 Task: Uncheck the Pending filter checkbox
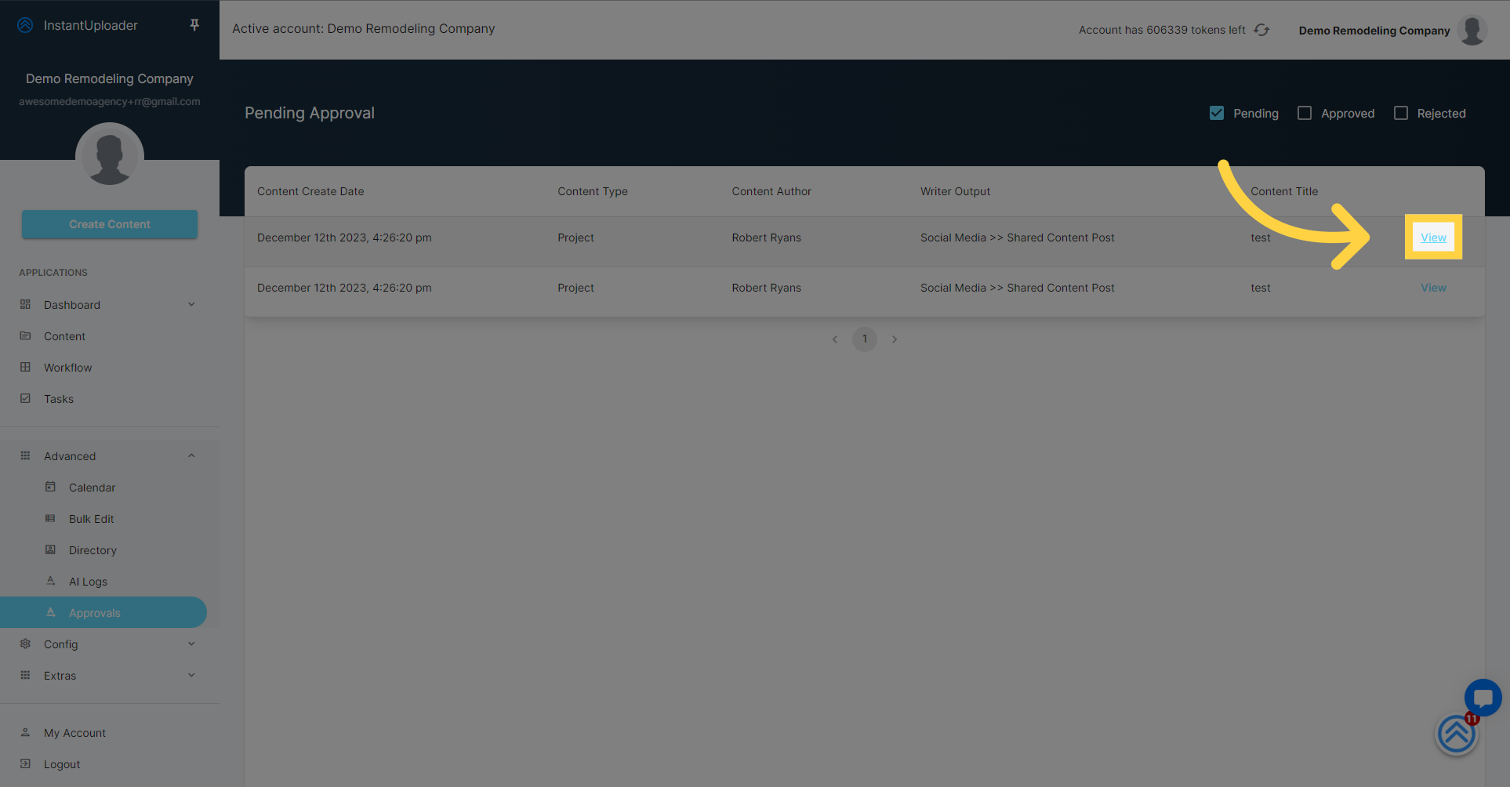coord(1217,113)
